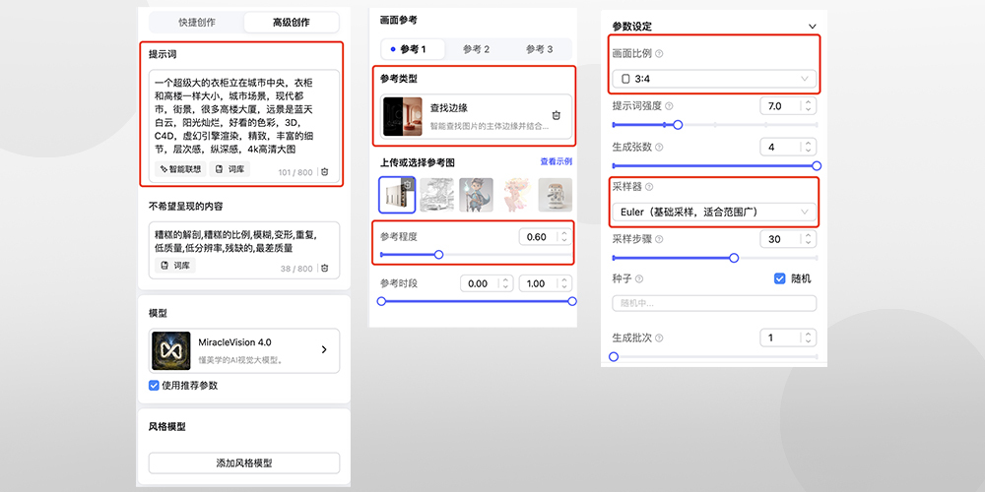Select the 参考 3 tab
The height and width of the screenshot is (492, 985).
(540, 49)
